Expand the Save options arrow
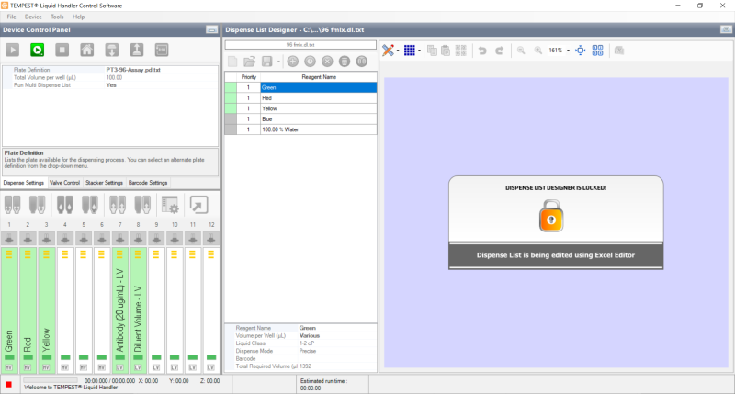 pos(278,62)
